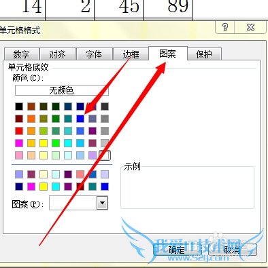Viewport: 268px width, 268px height.
Task: Click the 无颜色 no-color button
Action: pos(62,90)
